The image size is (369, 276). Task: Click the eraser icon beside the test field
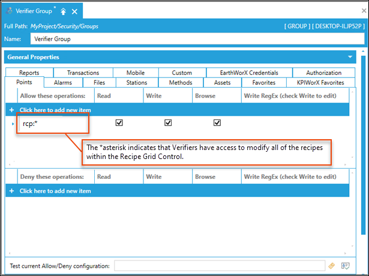tap(332, 266)
